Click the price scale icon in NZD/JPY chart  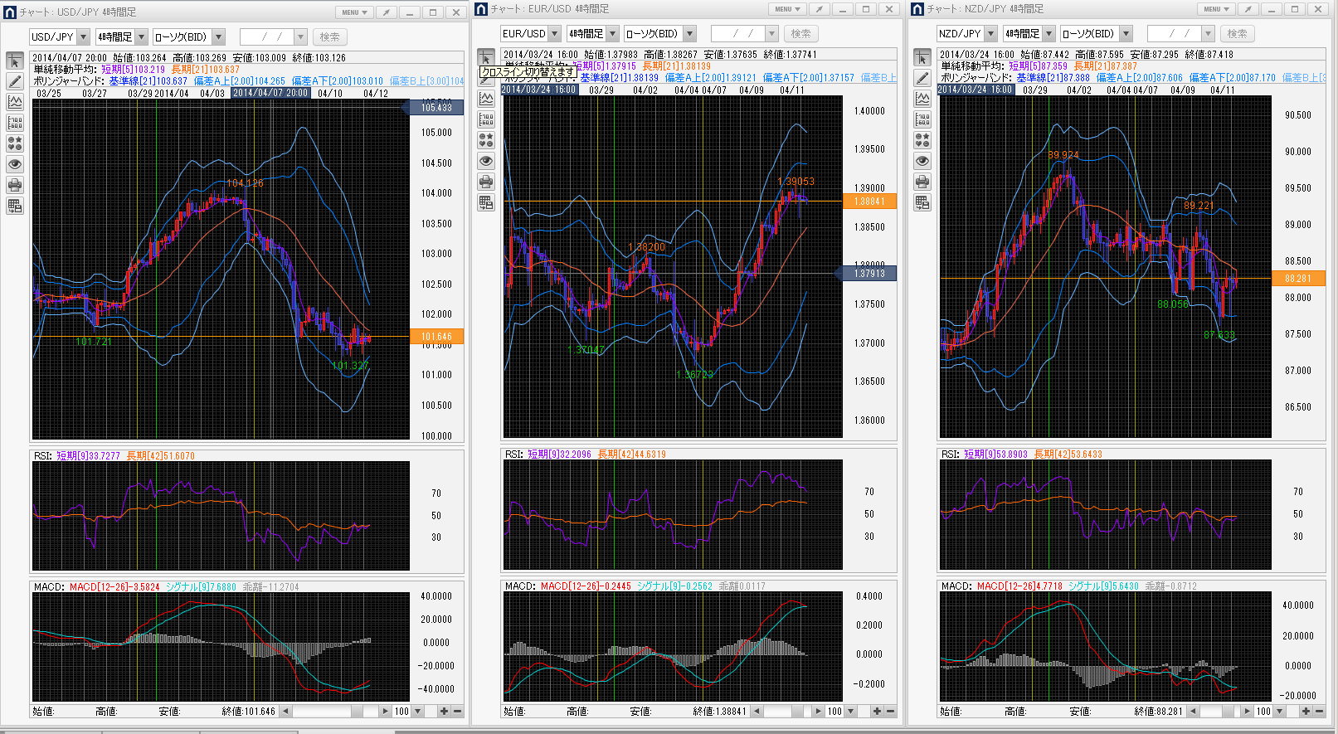[922, 119]
